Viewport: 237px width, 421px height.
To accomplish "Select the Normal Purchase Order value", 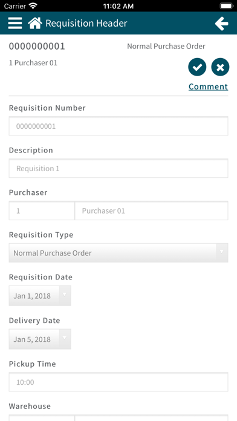I will point(53,253).
